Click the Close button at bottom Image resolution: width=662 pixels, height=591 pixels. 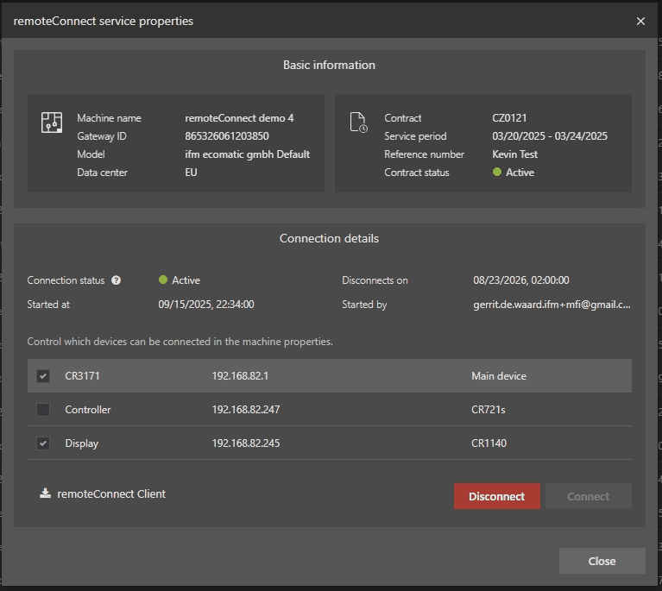pyautogui.click(x=602, y=561)
